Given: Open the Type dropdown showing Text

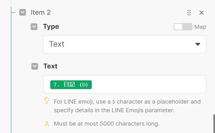Looking at the screenshot, I should tap(124, 44).
